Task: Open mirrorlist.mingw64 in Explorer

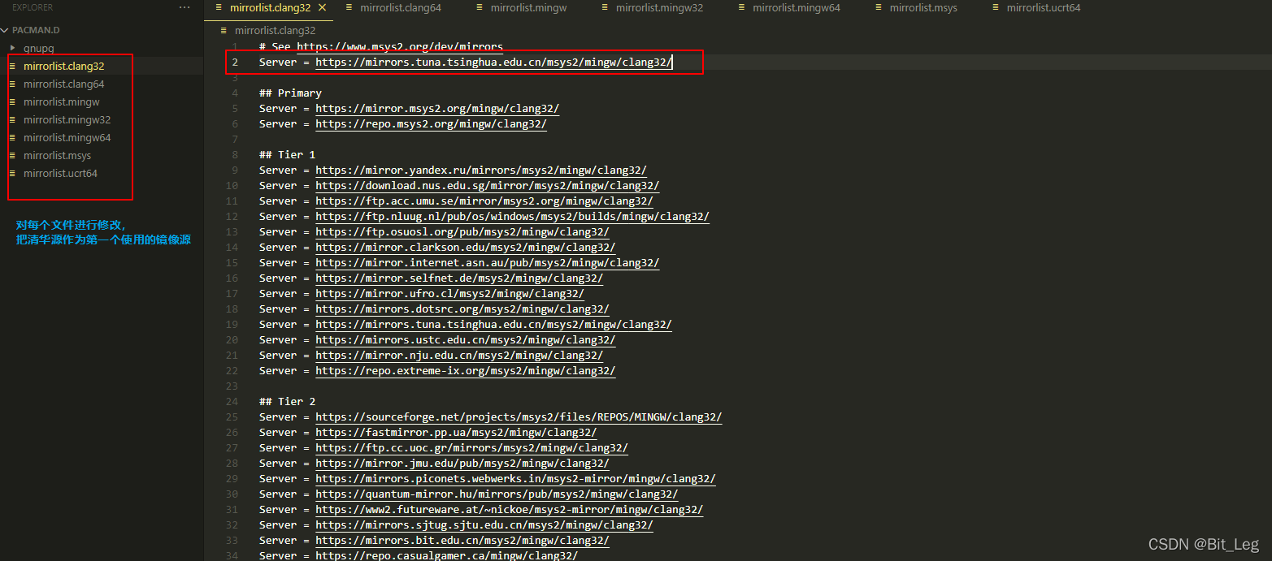Action: [67, 137]
